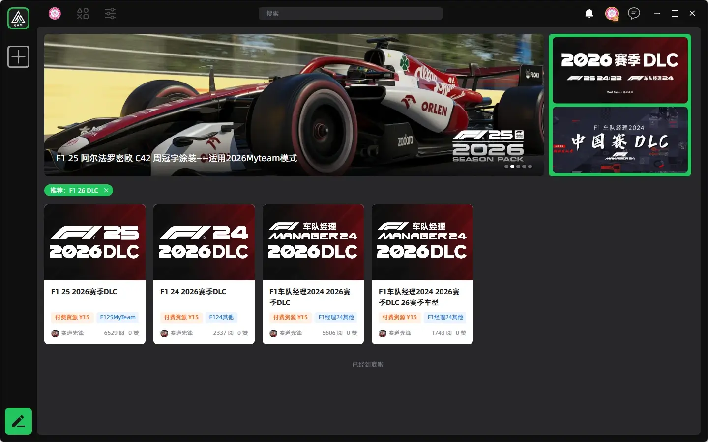Click 0 赞 likes on 1743 阅 card
Image resolution: width=708 pixels, height=442 pixels.
tap(461, 333)
